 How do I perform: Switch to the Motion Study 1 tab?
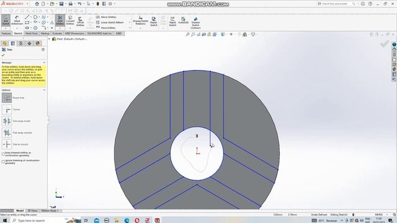click(50, 211)
